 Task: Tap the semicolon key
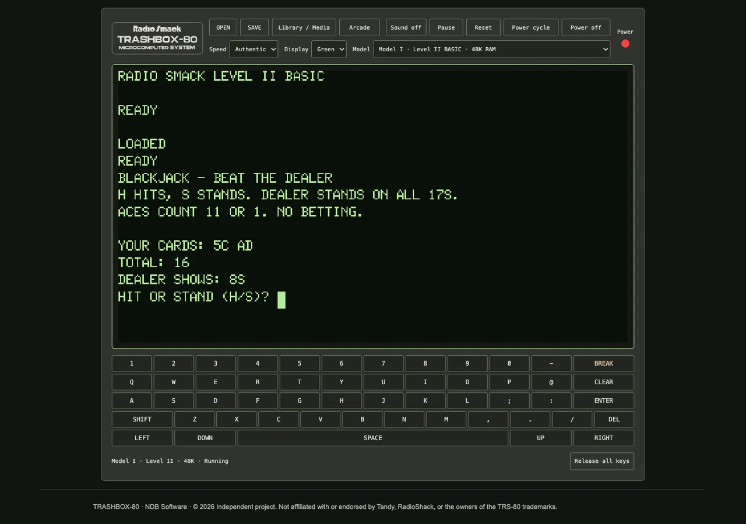(x=509, y=401)
